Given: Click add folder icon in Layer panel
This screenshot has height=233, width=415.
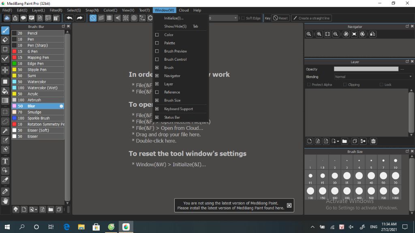Looking at the screenshot, I should (344, 141).
